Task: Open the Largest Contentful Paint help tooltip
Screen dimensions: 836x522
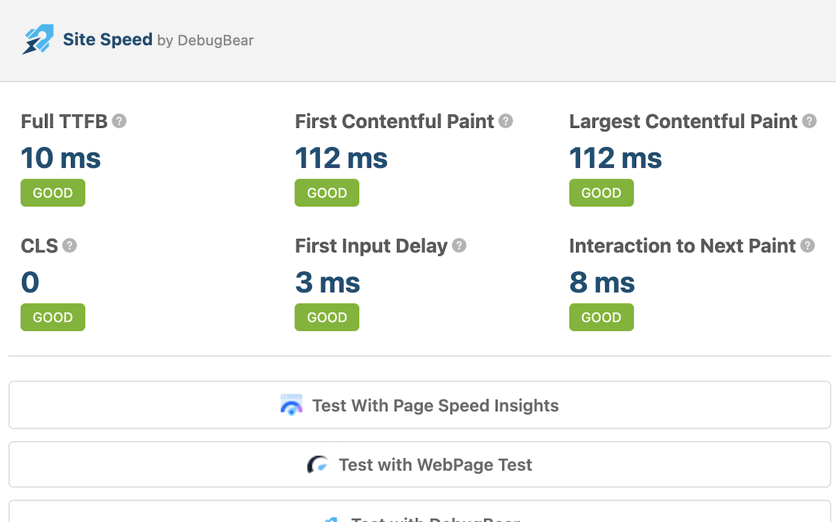Action: 809,121
